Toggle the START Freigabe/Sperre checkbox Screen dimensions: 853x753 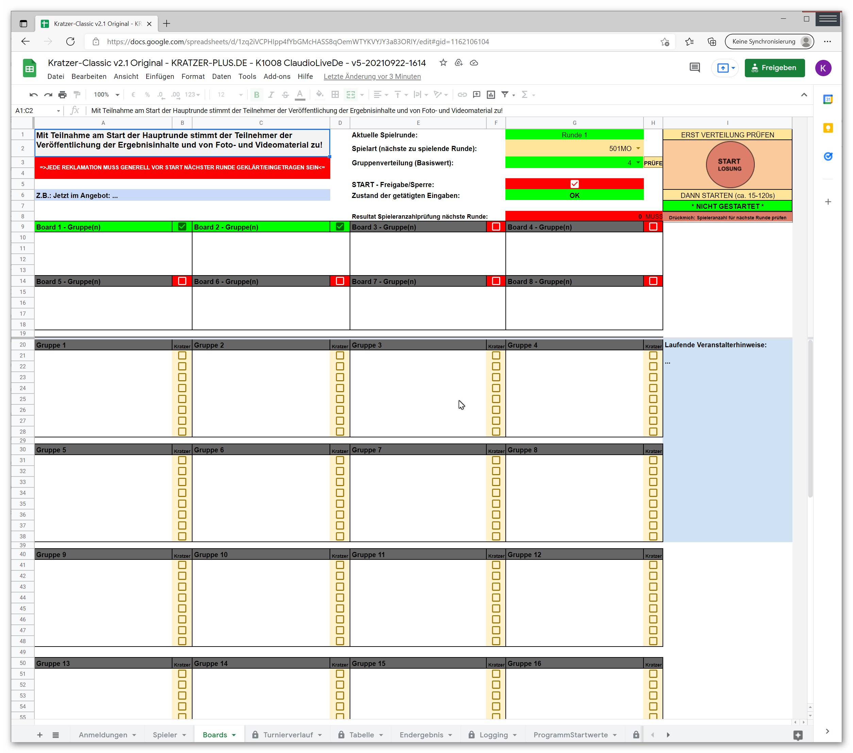[574, 184]
